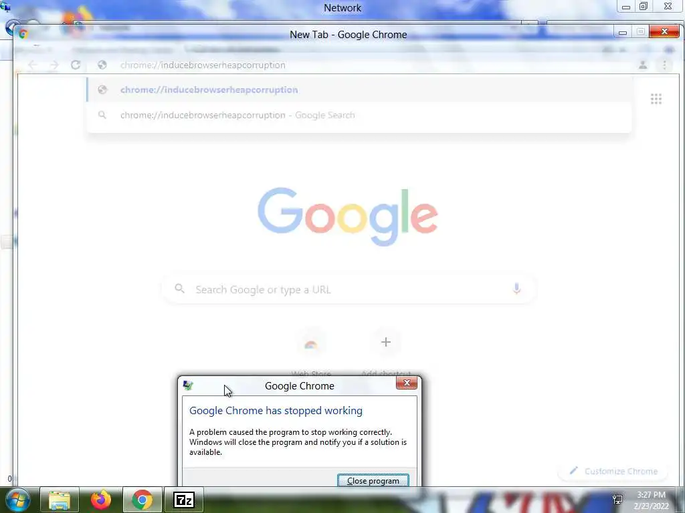Open Chrome's three-dot menu
Image resolution: width=685 pixels, height=513 pixels.
664,65
